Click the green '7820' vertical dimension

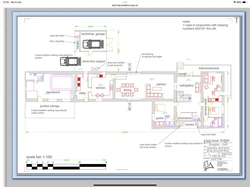pyautogui.click(x=118, y=51)
